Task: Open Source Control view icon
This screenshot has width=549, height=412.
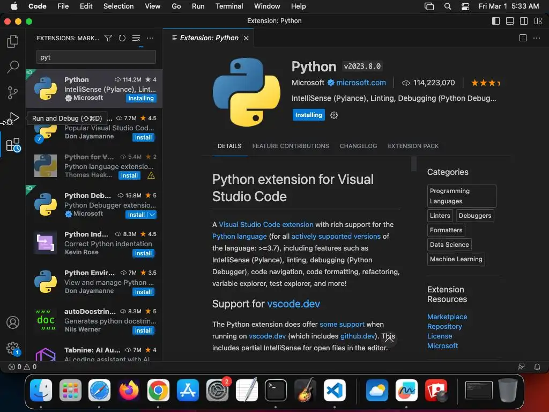Action: (x=13, y=93)
